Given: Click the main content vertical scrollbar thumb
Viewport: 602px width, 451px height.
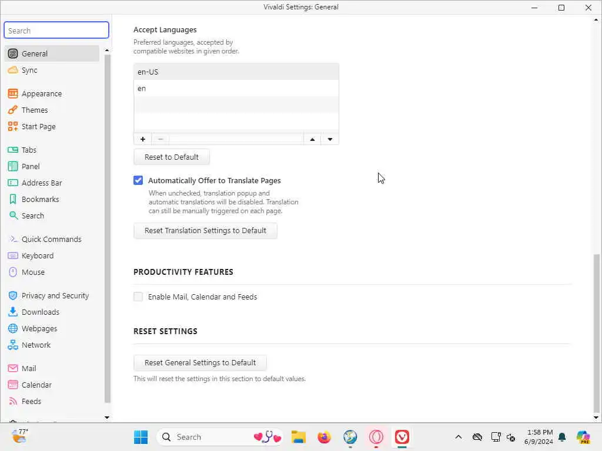Looking at the screenshot, I should pos(596,334).
